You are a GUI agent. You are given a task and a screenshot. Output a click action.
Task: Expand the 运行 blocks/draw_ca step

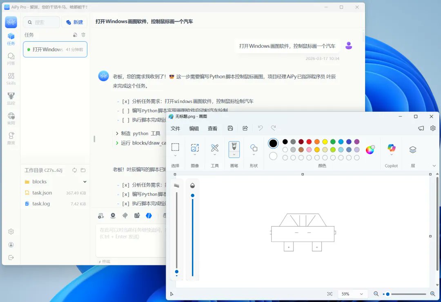117,143
